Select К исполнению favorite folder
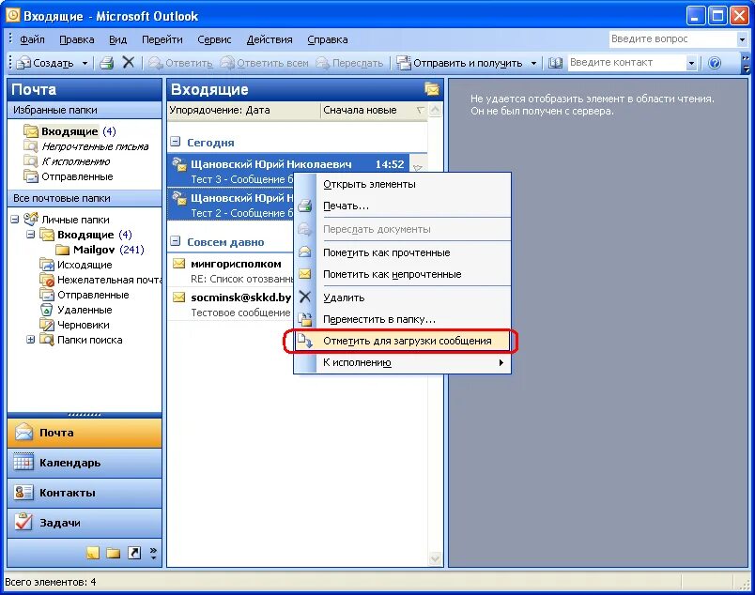755x595 pixels. [67, 161]
